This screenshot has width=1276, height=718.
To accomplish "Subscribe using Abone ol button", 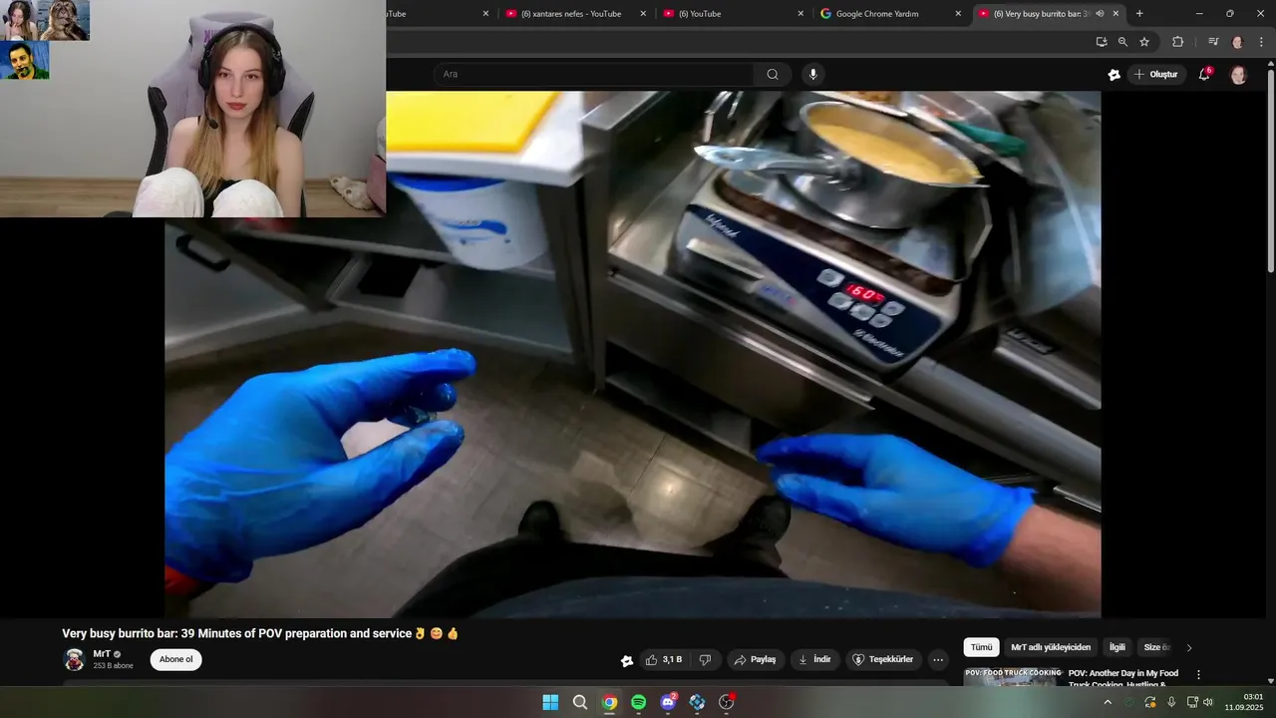I will pyautogui.click(x=176, y=659).
